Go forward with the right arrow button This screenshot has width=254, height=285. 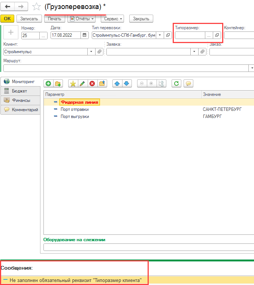point(21,7)
